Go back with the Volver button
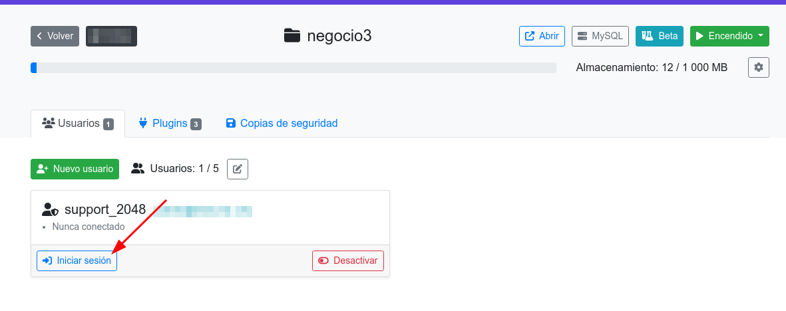The height and width of the screenshot is (311, 786). (55, 36)
